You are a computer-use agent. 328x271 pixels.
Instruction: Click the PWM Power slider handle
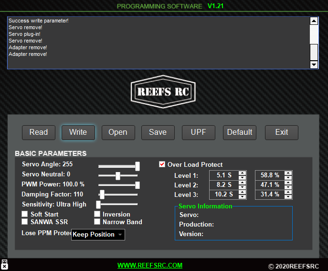click(x=138, y=185)
